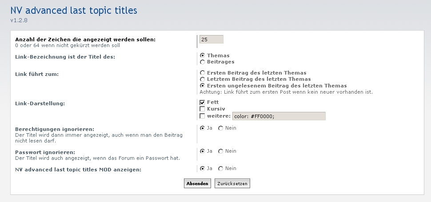
Task: Submit the form with Absenden
Action: tap(197, 184)
